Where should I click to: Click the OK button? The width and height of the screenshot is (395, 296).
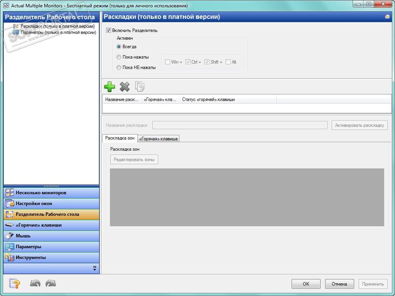[306, 284]
